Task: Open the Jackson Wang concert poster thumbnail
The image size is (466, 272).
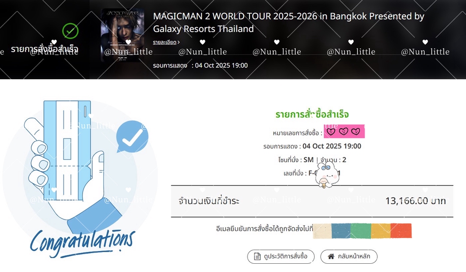Action: click(122, 35)
